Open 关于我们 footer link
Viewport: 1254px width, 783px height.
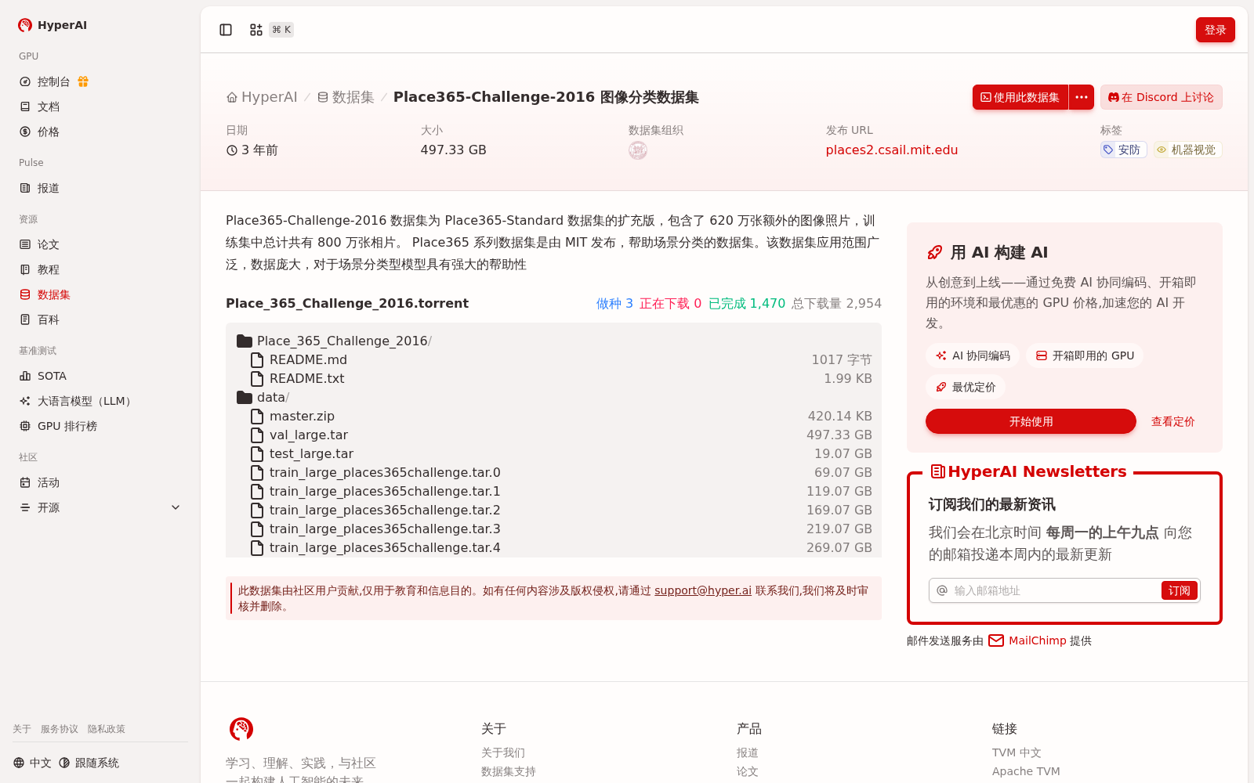click(503, 752)
